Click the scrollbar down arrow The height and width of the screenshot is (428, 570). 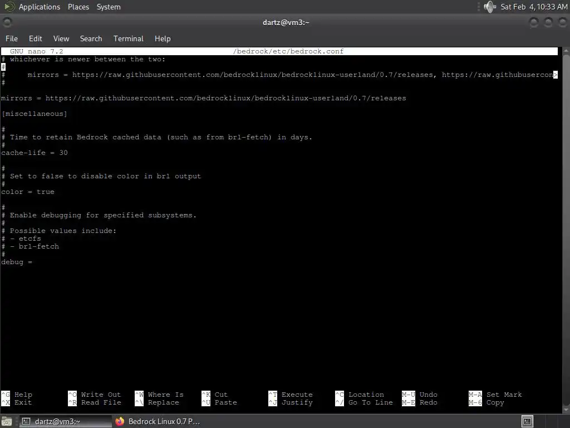point(566,410)
